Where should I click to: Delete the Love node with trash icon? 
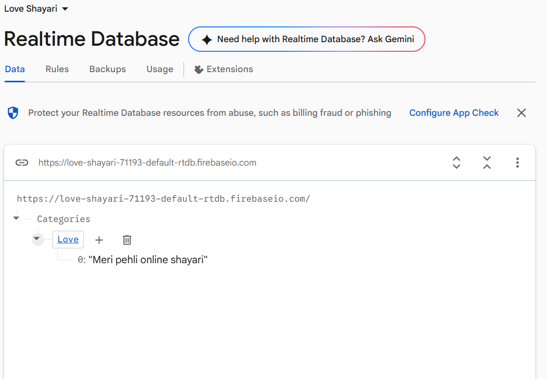(127, 240)
